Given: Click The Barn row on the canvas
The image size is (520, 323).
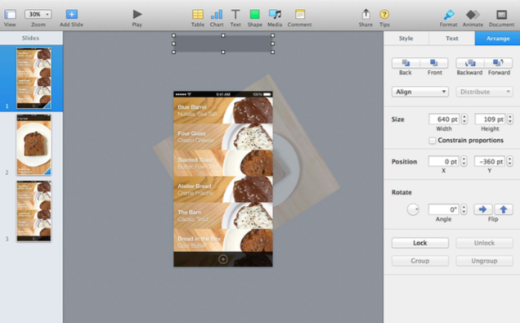Looking at the screenshot, I should pyautogui.click(x=223, y=216).
